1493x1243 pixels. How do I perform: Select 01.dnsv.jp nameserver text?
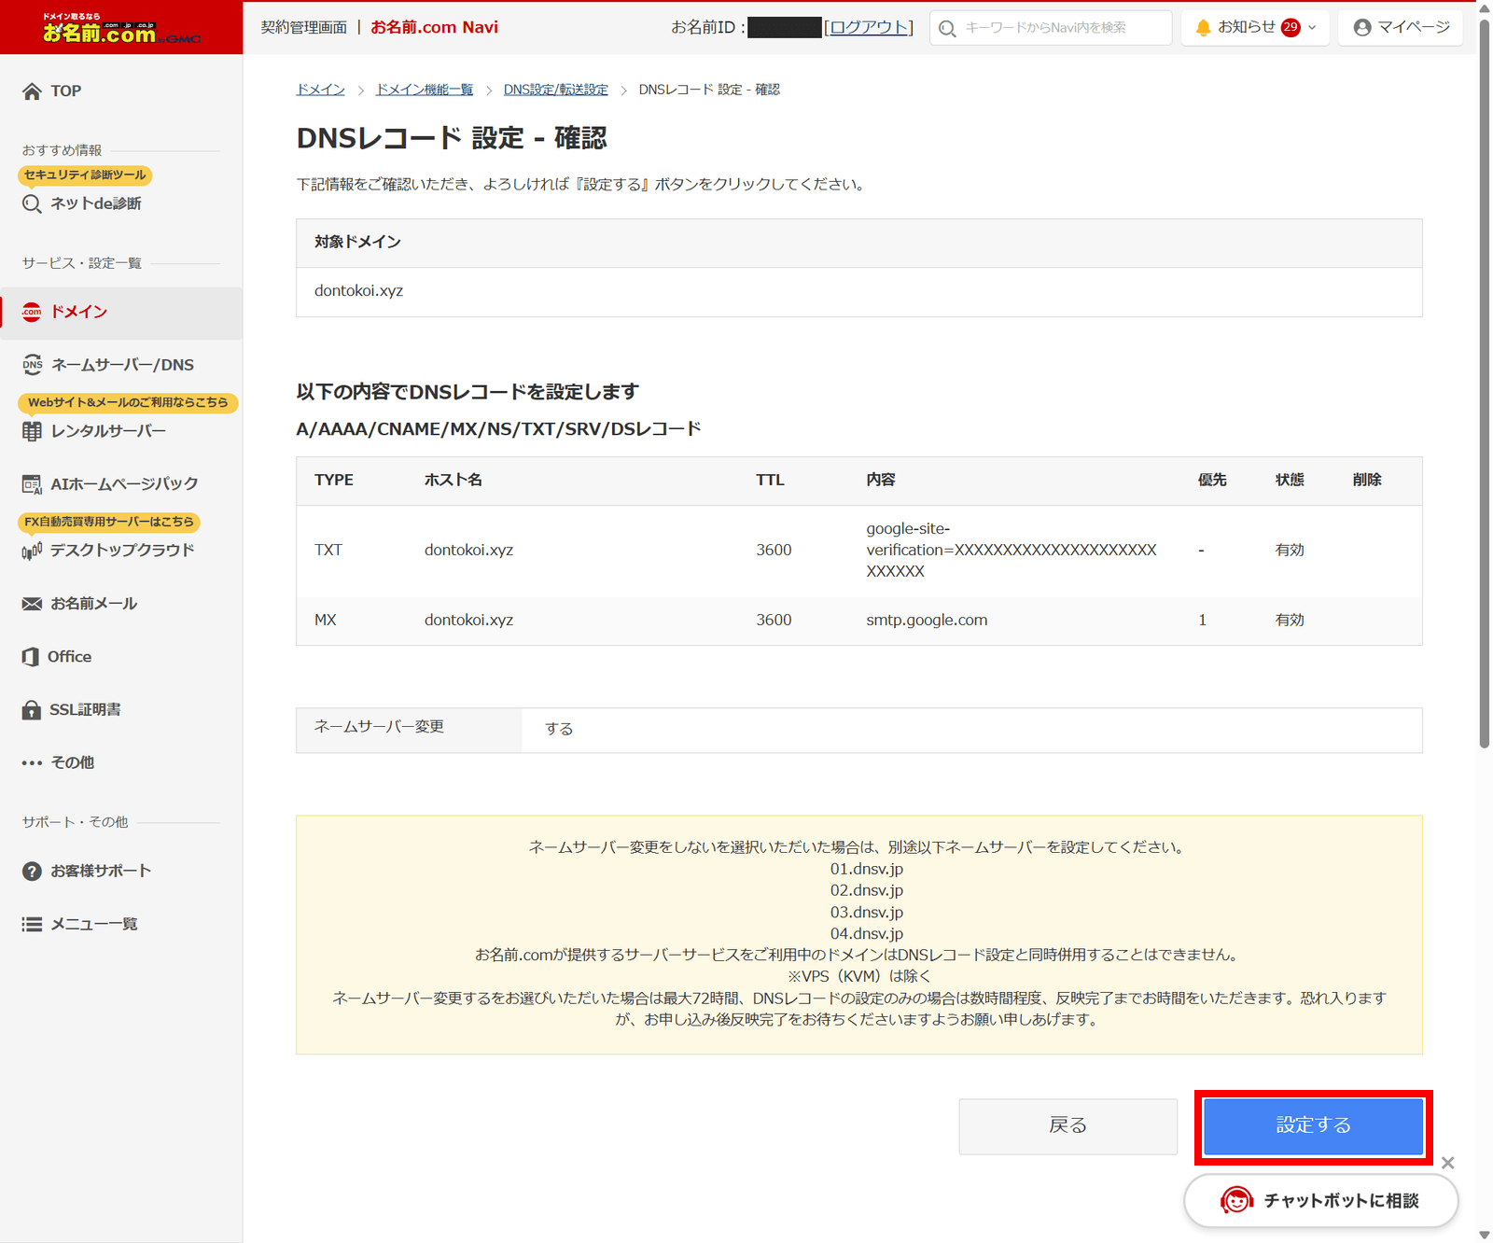867,870
